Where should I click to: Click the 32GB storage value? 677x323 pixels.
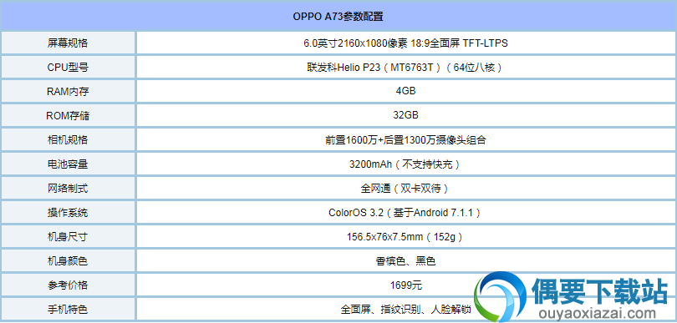click(x=405, y=115)
